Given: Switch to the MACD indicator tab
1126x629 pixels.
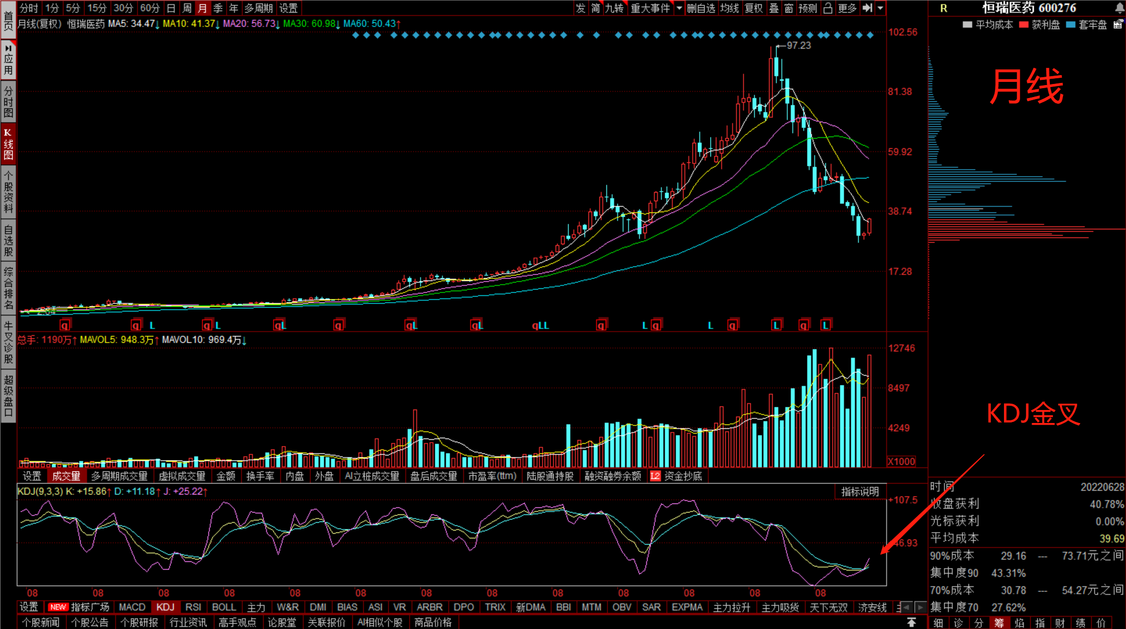Looking at the screenshot, I should tap(132, 607).
